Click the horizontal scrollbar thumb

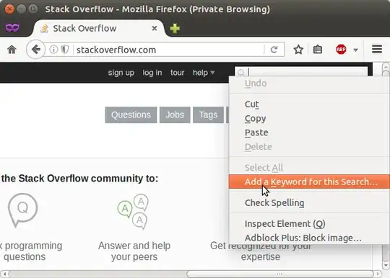(279, 274)
